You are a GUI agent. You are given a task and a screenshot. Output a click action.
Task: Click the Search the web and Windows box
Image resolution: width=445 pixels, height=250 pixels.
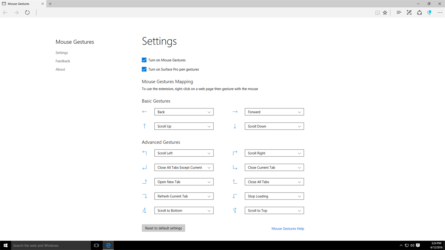(51, 245)
